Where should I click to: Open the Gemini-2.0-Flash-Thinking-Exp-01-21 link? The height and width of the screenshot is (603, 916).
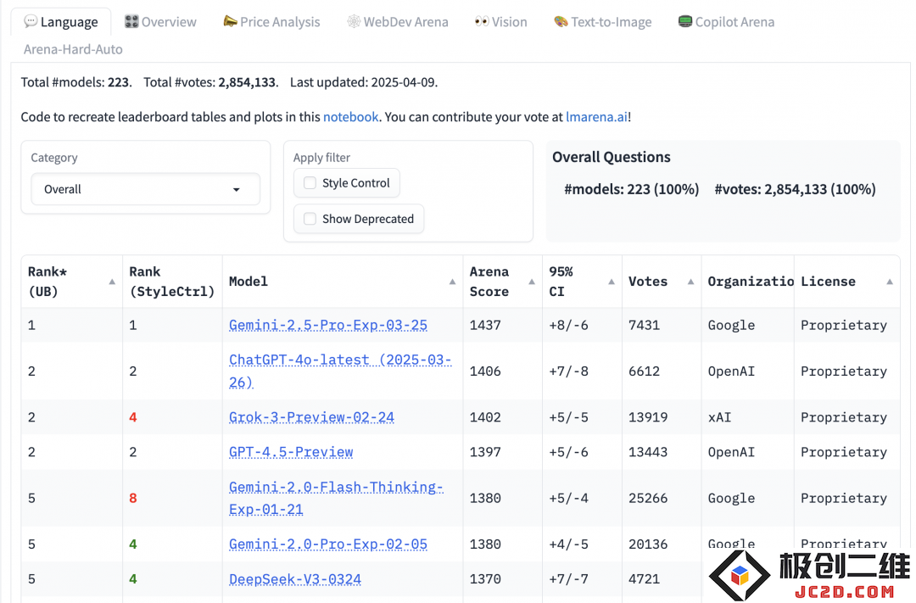pyautogui.click(x=336, y=498)
